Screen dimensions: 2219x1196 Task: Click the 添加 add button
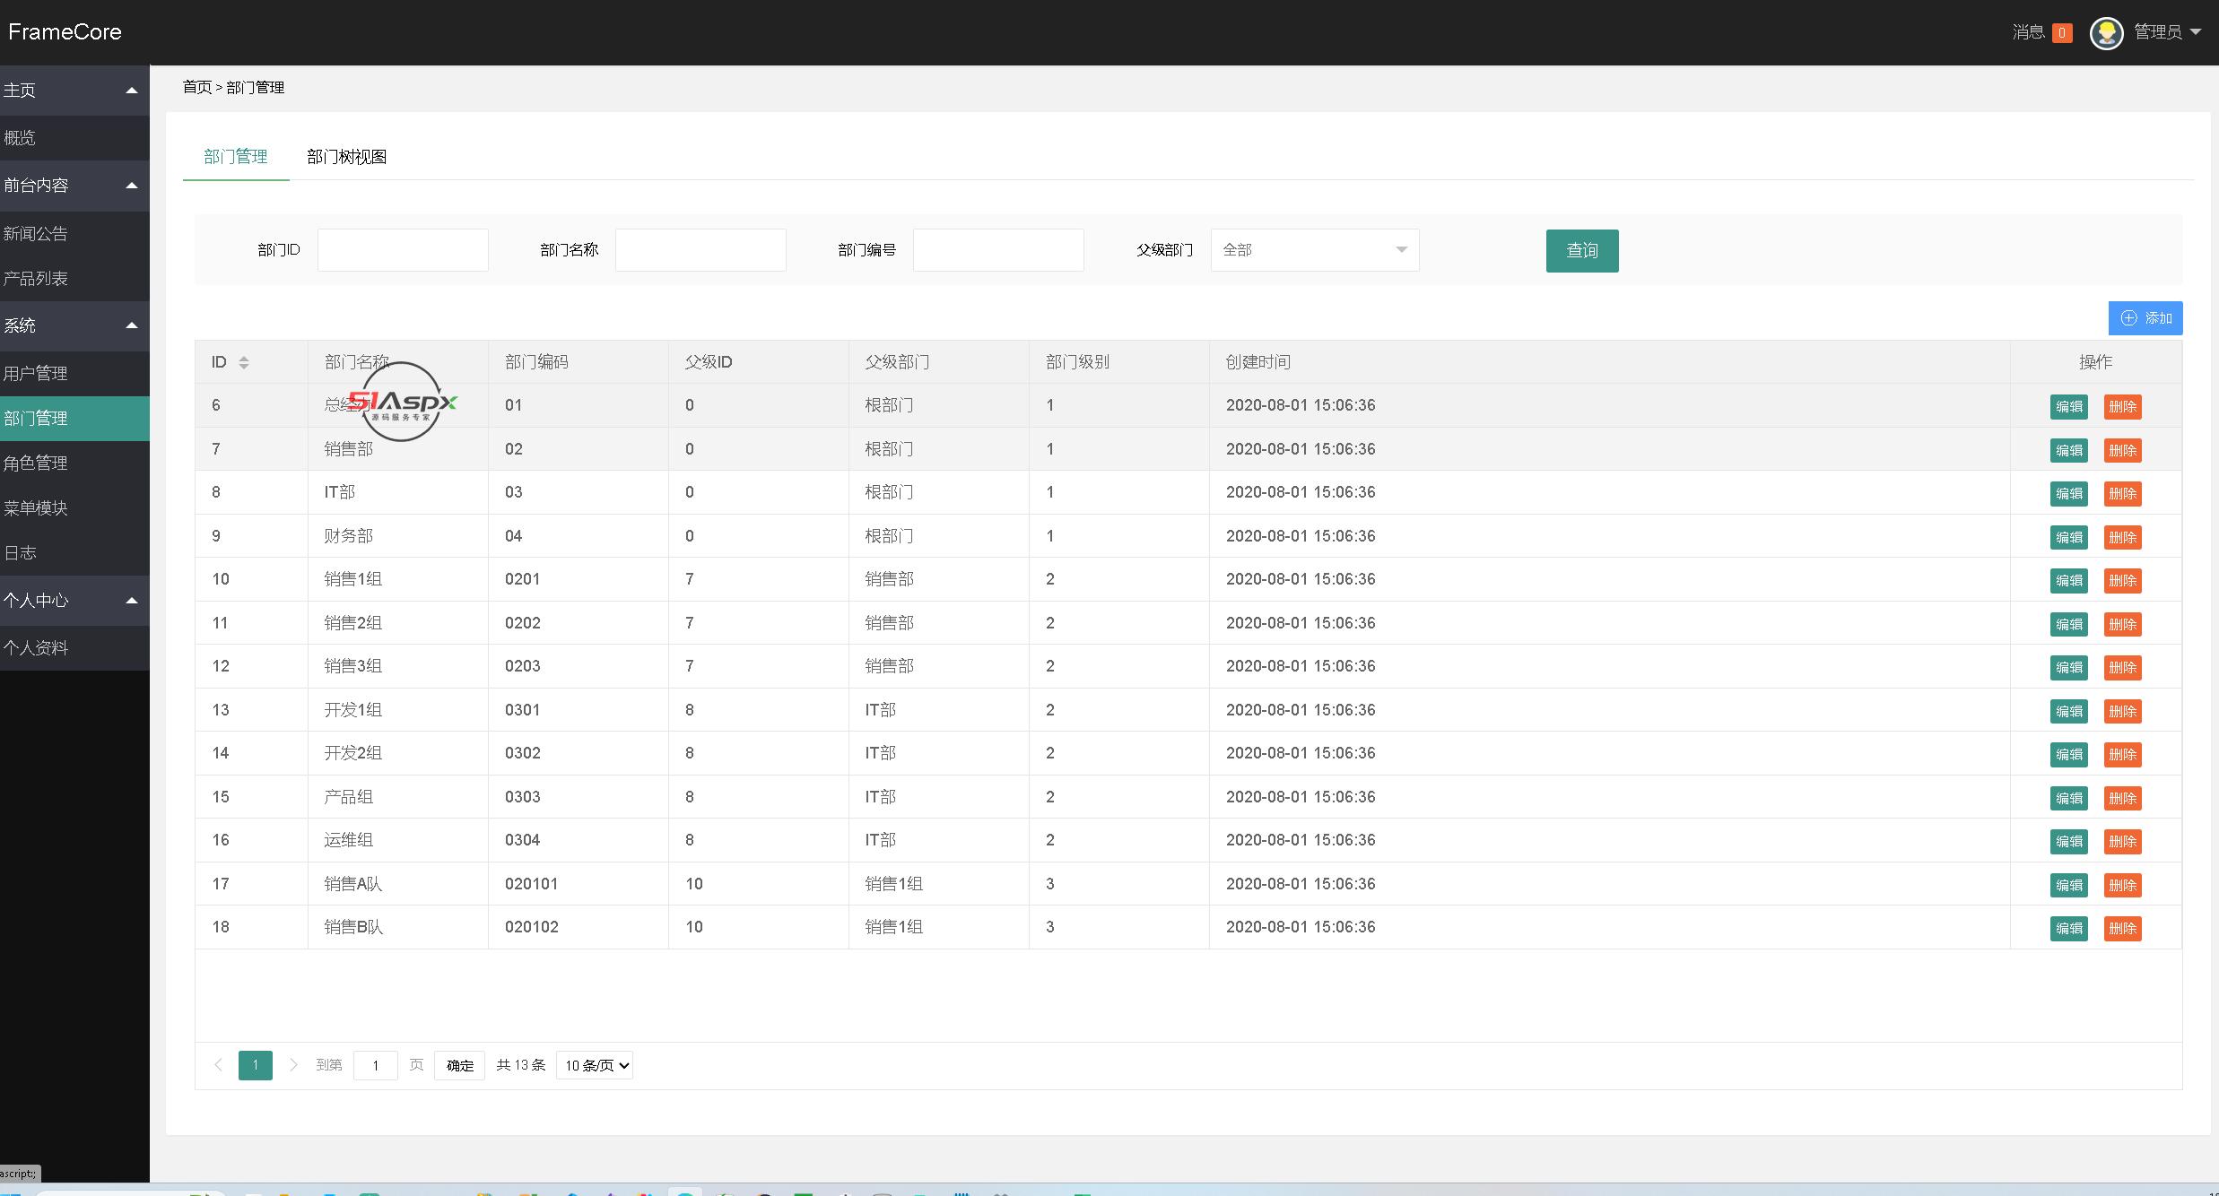click(x=2145, y=318)
